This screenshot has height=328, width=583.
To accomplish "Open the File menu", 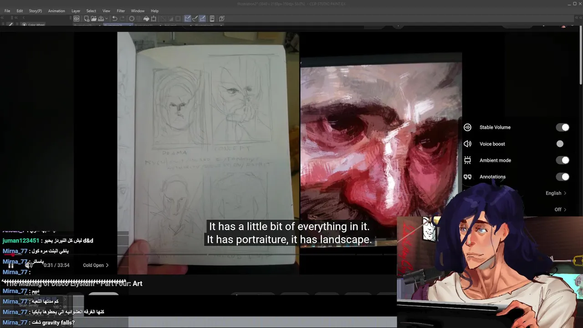I will (7, 11).
